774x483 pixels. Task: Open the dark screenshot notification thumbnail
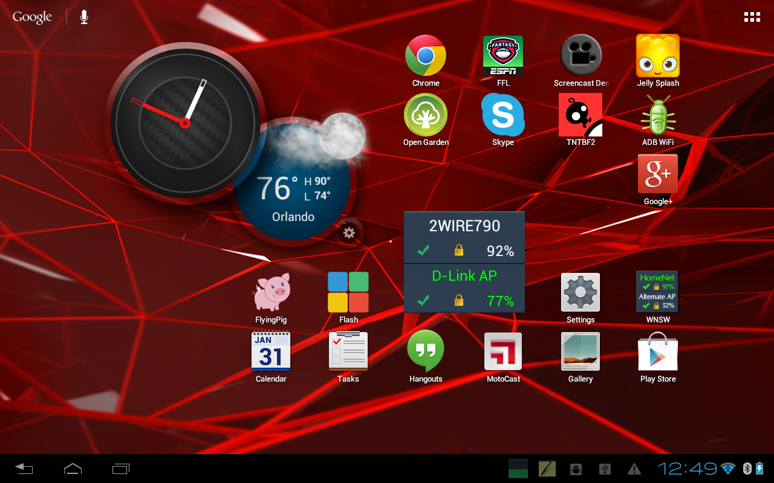tap(518, 469)
